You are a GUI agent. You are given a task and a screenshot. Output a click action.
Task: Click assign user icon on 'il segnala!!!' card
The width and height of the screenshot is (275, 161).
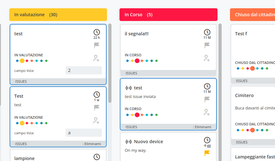pyautogui.click(x=207, y=58)
